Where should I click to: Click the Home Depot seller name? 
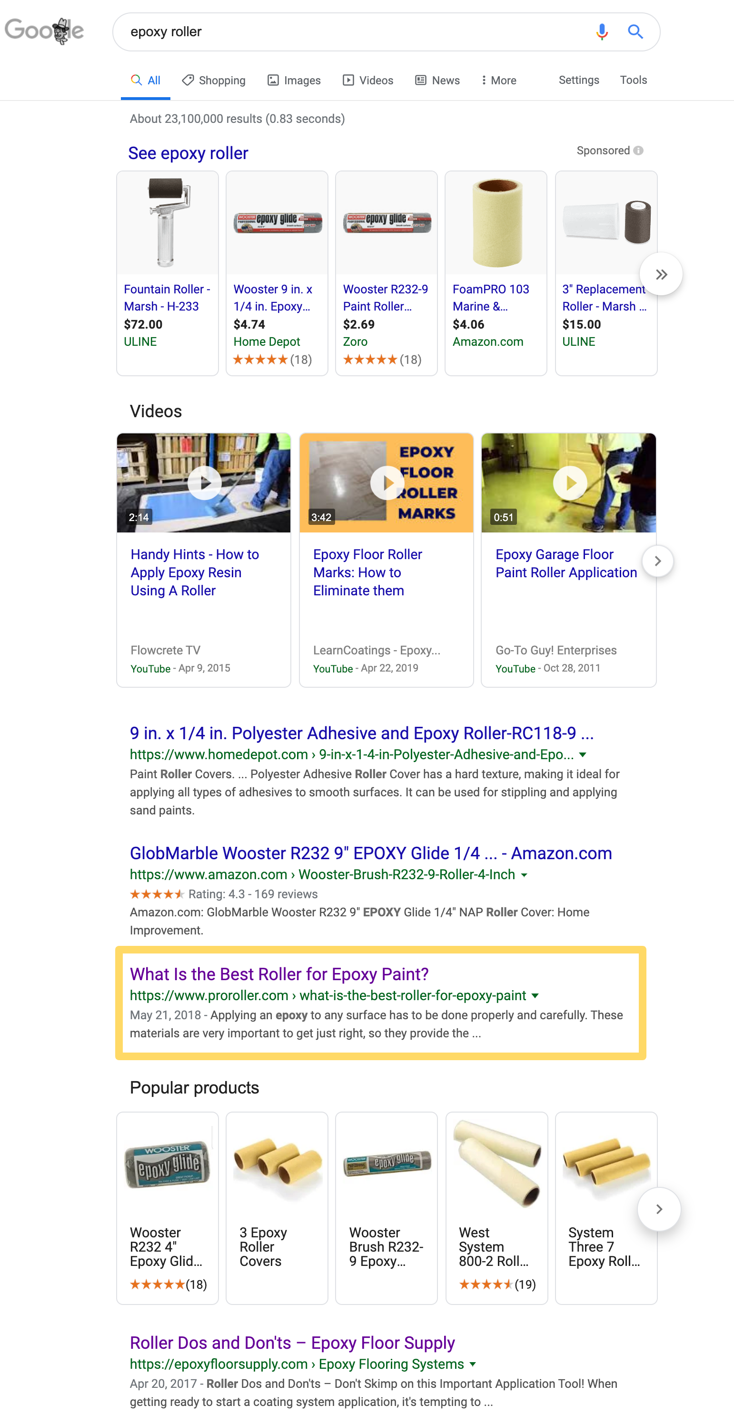(267, 341)
